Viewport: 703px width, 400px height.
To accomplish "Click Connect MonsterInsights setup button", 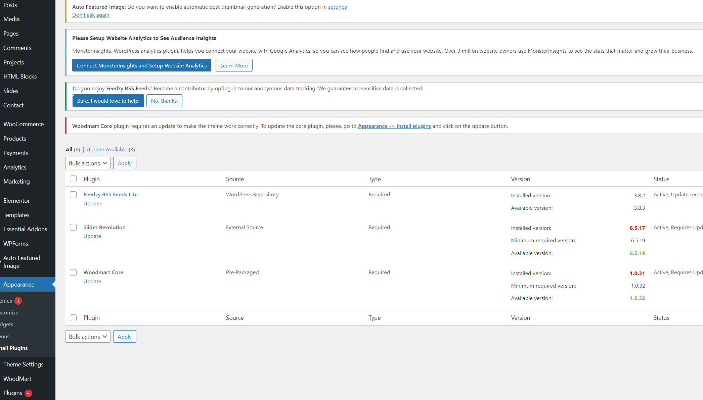I will [141, 65].
